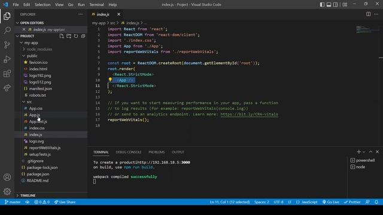This screenshot has width=383, height=215.
Task: Close index.js in Open Editors list
Action: click(24, 29)
